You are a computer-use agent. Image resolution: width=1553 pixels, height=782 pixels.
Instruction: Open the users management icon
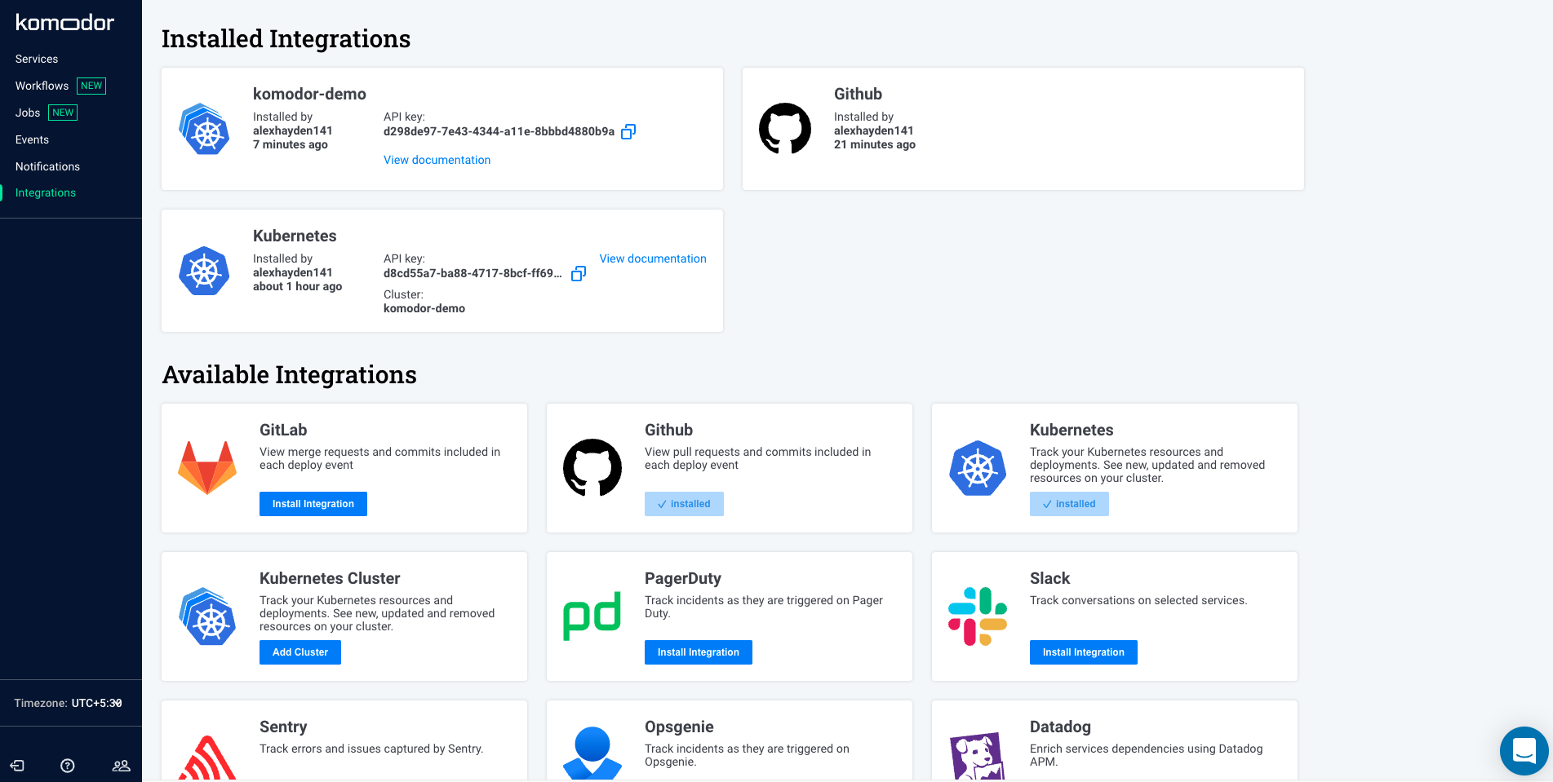[121, 766]
